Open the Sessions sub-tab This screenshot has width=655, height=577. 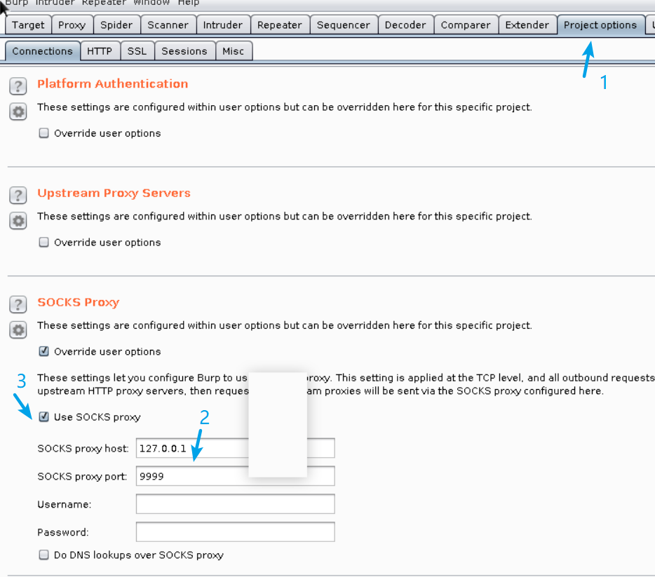(184, 51)
